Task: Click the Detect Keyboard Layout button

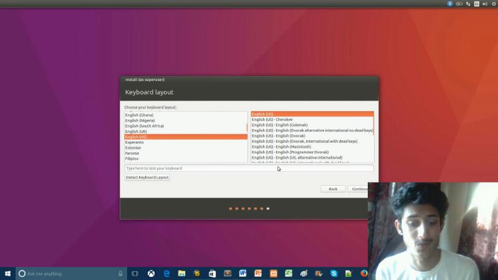Action: tap(147, 177)
